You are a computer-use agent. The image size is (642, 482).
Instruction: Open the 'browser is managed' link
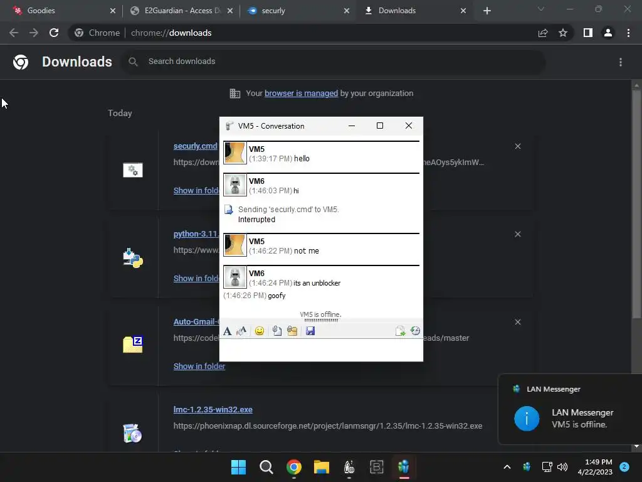[301, 94]
